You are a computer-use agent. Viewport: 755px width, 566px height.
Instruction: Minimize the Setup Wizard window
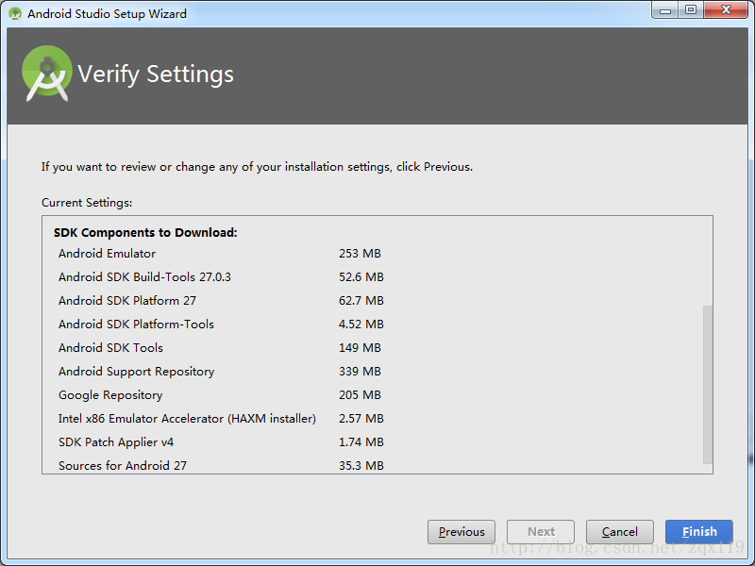[x=665, y=9]
